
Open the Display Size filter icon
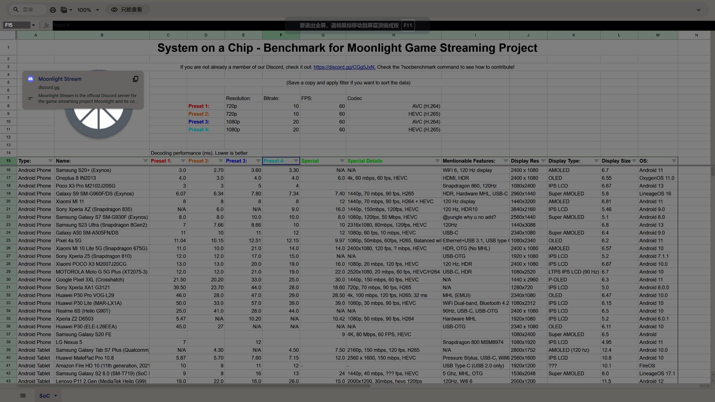[x=634, y=161]
